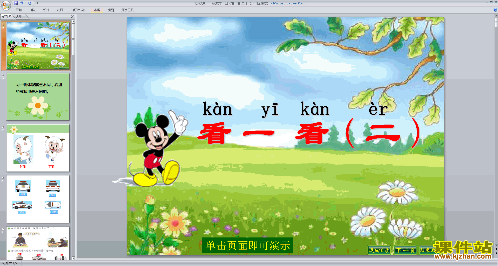The image size is (498, 266).
Task: Click the main editor scroll up arrow
Action: tap(496, 16)
